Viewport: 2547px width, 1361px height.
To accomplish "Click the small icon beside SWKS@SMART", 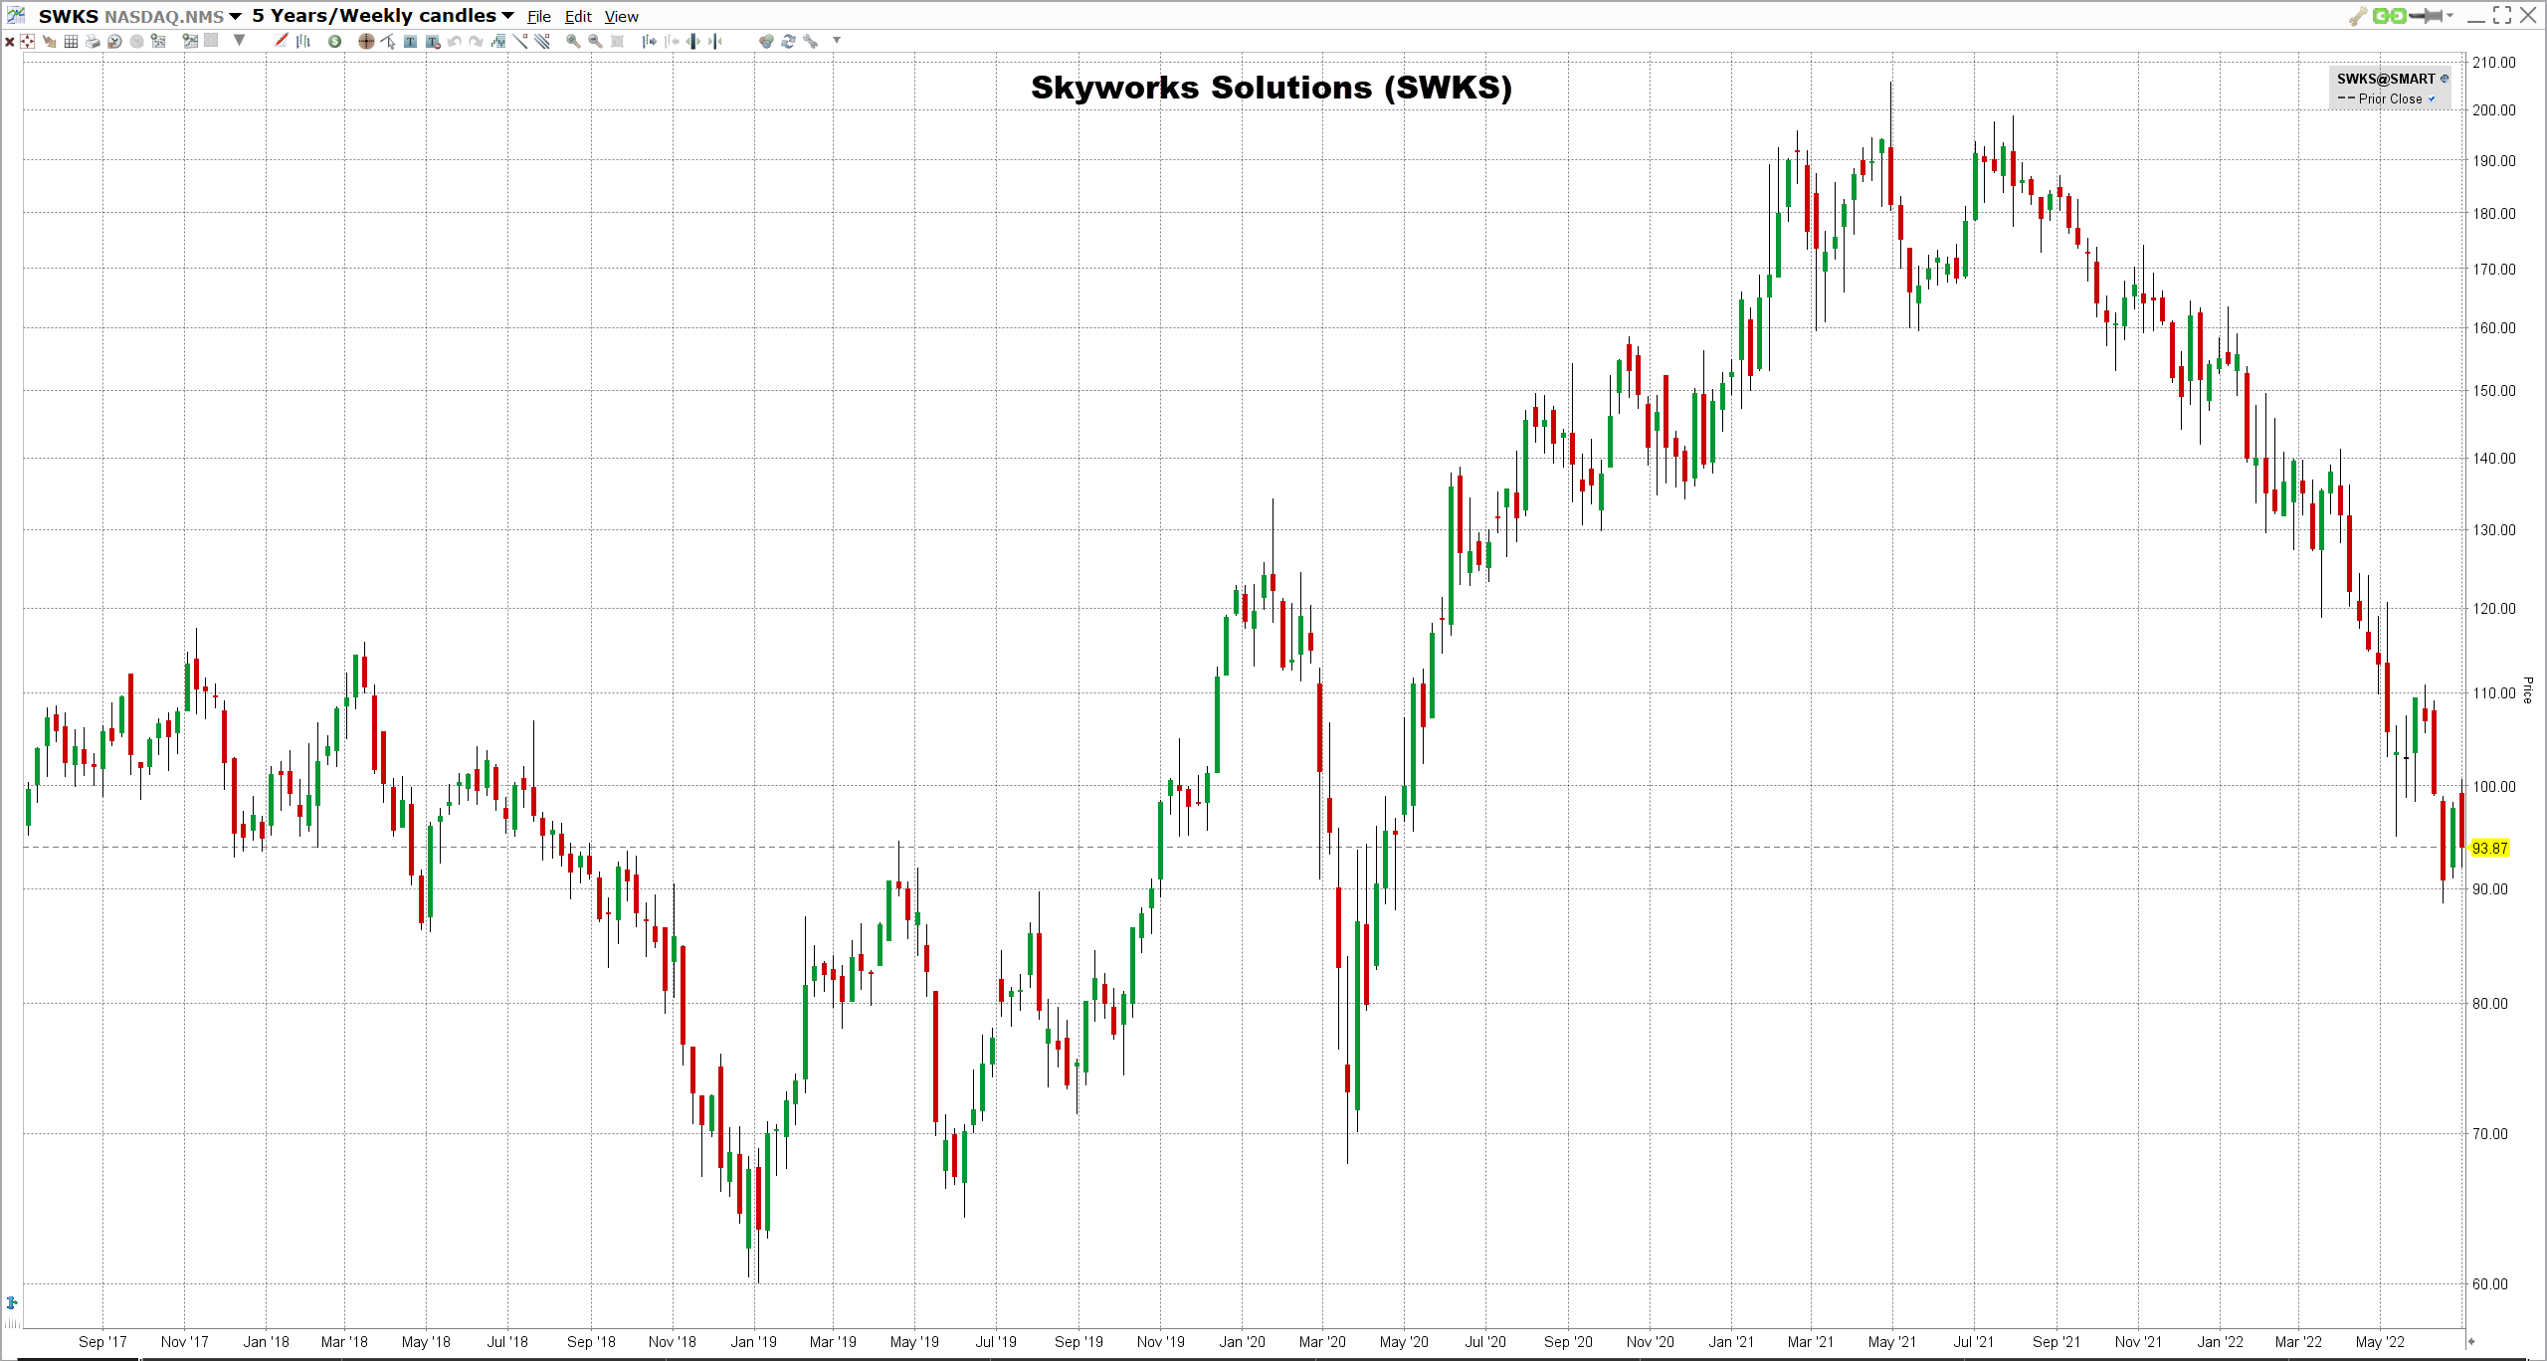I will tap(2445, 79).
